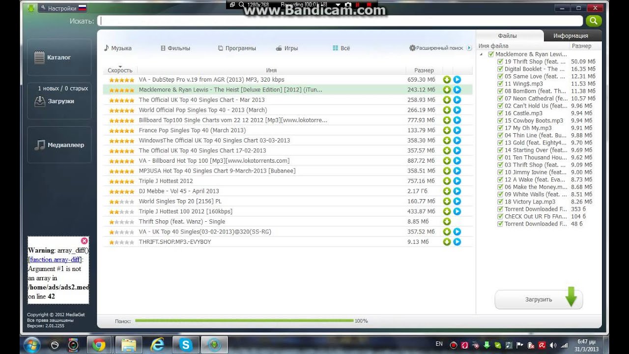Sort results by Имя column
The height and width of the screenshot is (354, 629).
tap(271, 70)
